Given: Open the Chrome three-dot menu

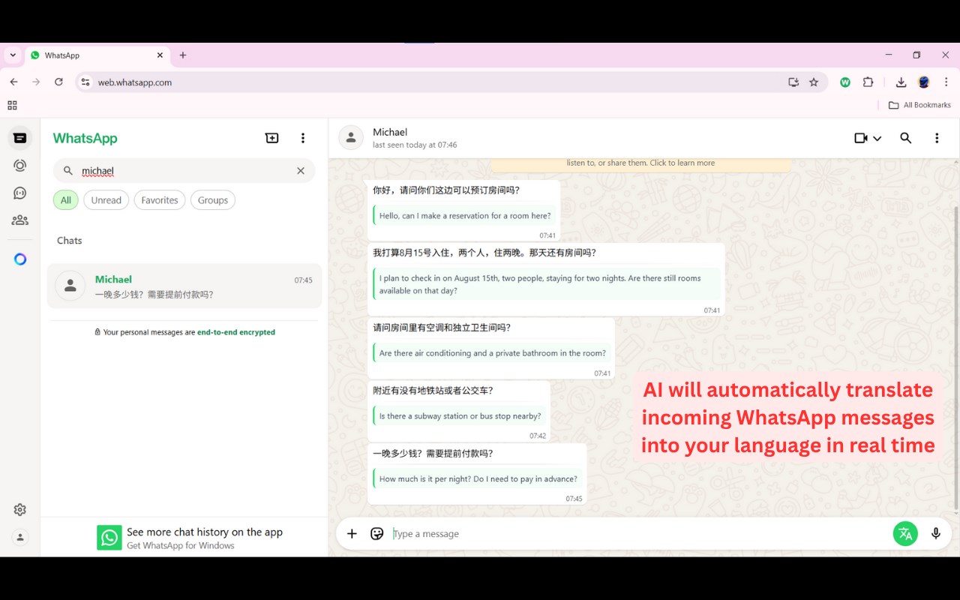Looking at the screenshot, I should [946, 82].
